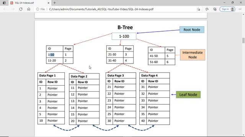Click Pointer in ID 20 row

coord(83,121)
